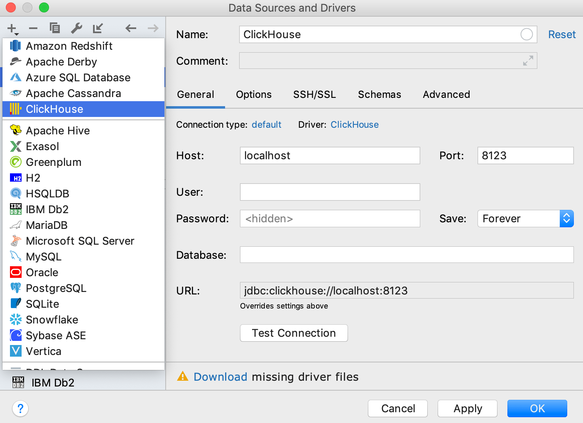Screen dimensions: 583x423
Task: Choose MySQL from the list
Action: [x=83, y=257]
